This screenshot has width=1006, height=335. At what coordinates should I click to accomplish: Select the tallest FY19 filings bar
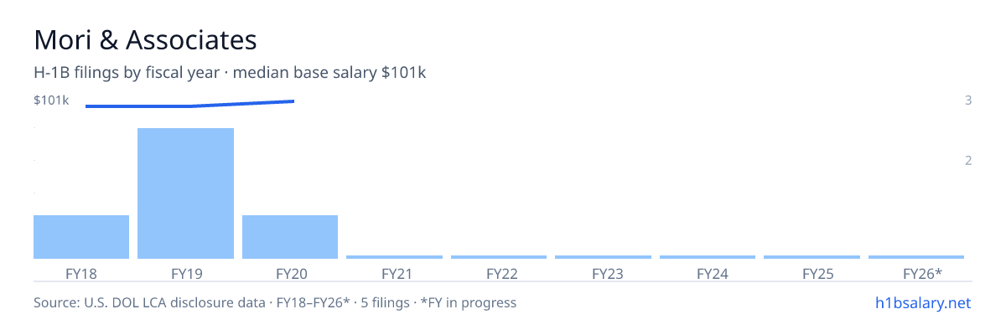click(185, 193)
